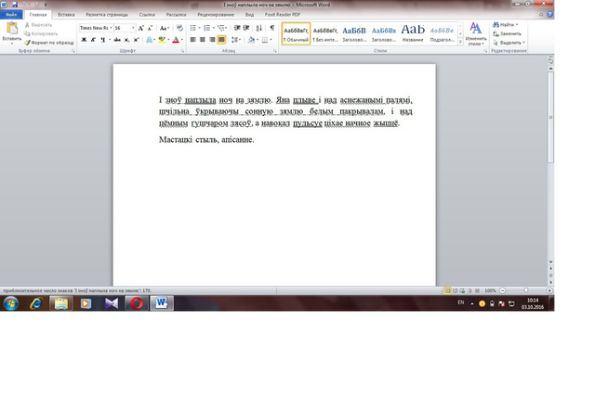
Task: Open Opera from the taskbar
Action: [x=137, y=303]
